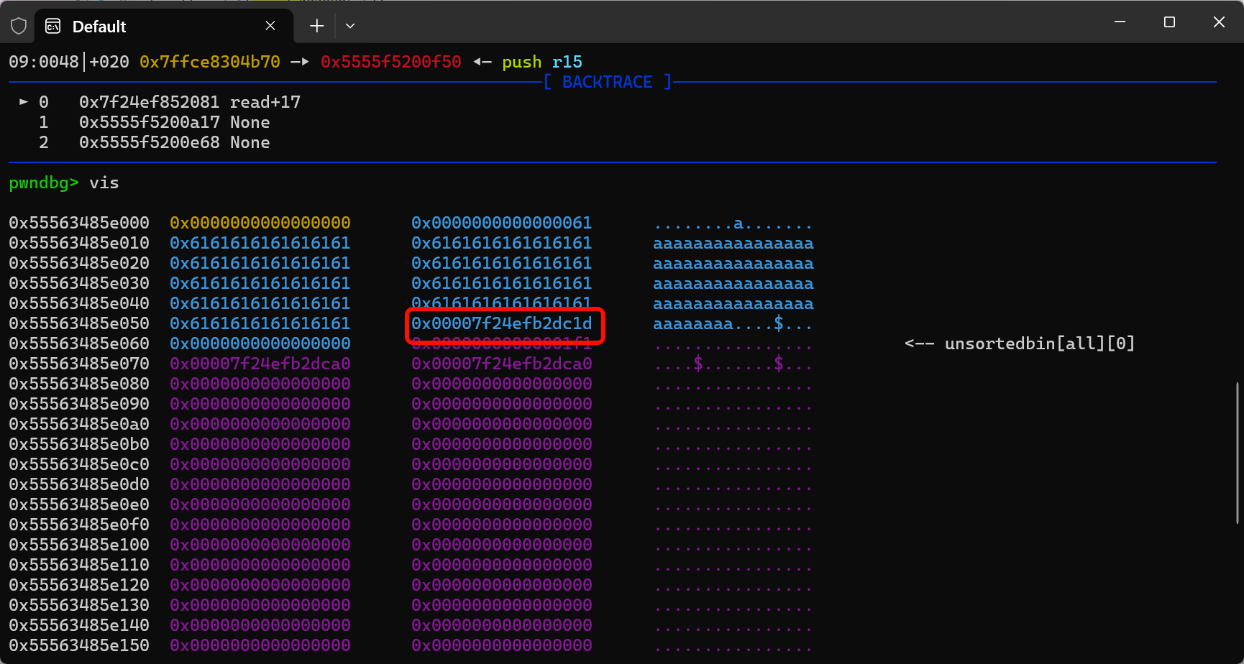Maximize the terminal window

1169,22
